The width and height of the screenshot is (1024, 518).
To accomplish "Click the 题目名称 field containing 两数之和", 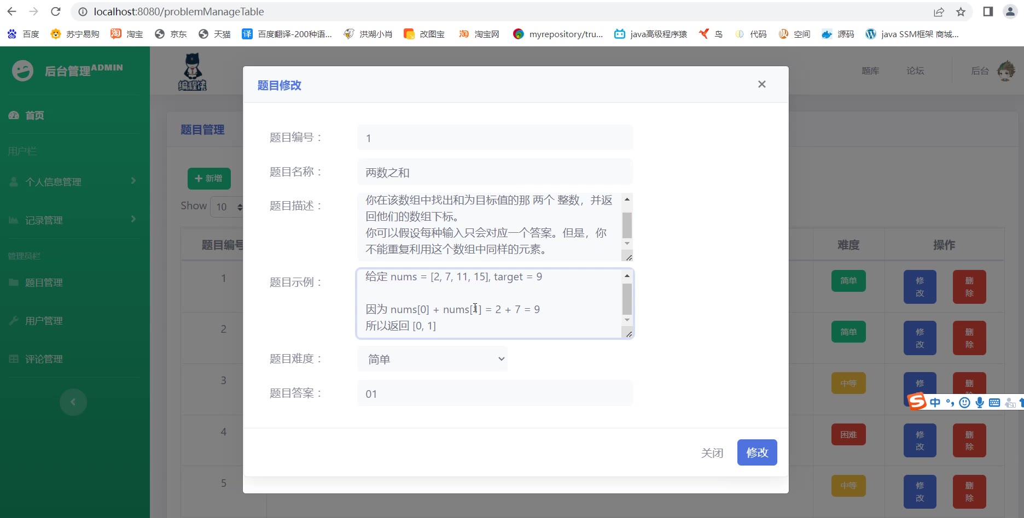I will coord(494,172).
